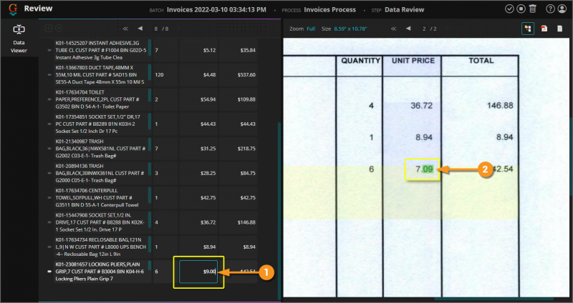Image resolution: width=573 pixels, height=303 pixels.
Task: Select the TRASH BAG BLACK 36 description cell
Action: click(102, 149)
